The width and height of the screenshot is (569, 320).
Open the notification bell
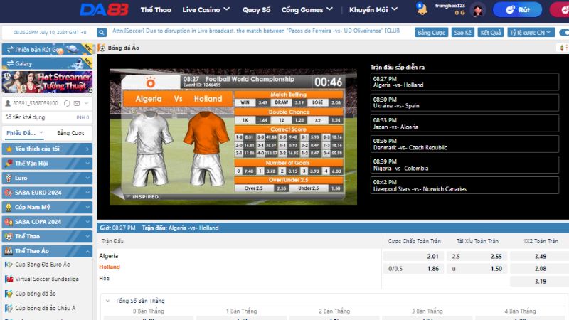(421, 9)
